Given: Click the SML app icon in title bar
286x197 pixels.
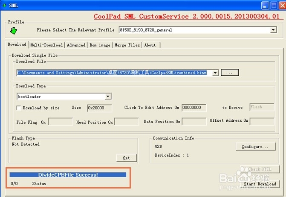Looking at the screenshot, I should point(4,6).
